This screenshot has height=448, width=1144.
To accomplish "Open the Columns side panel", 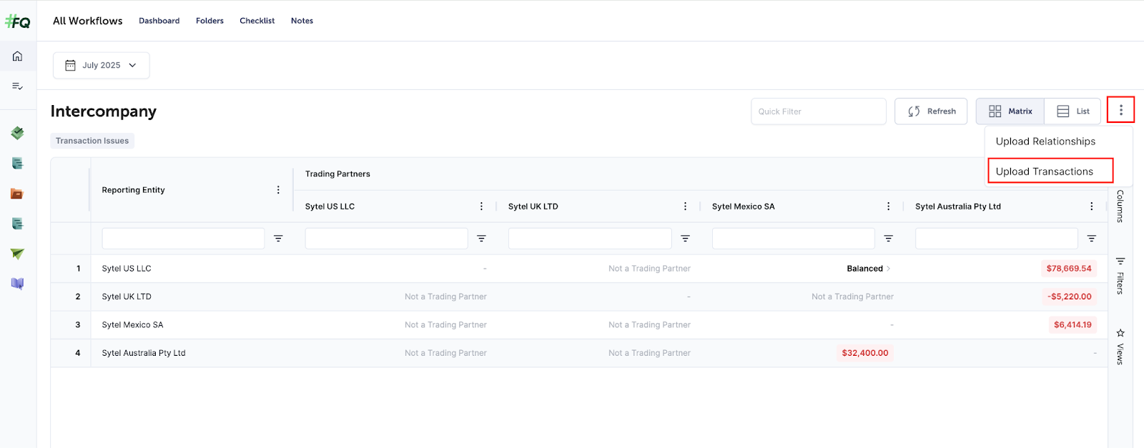I will click(x=1120, y=206).
